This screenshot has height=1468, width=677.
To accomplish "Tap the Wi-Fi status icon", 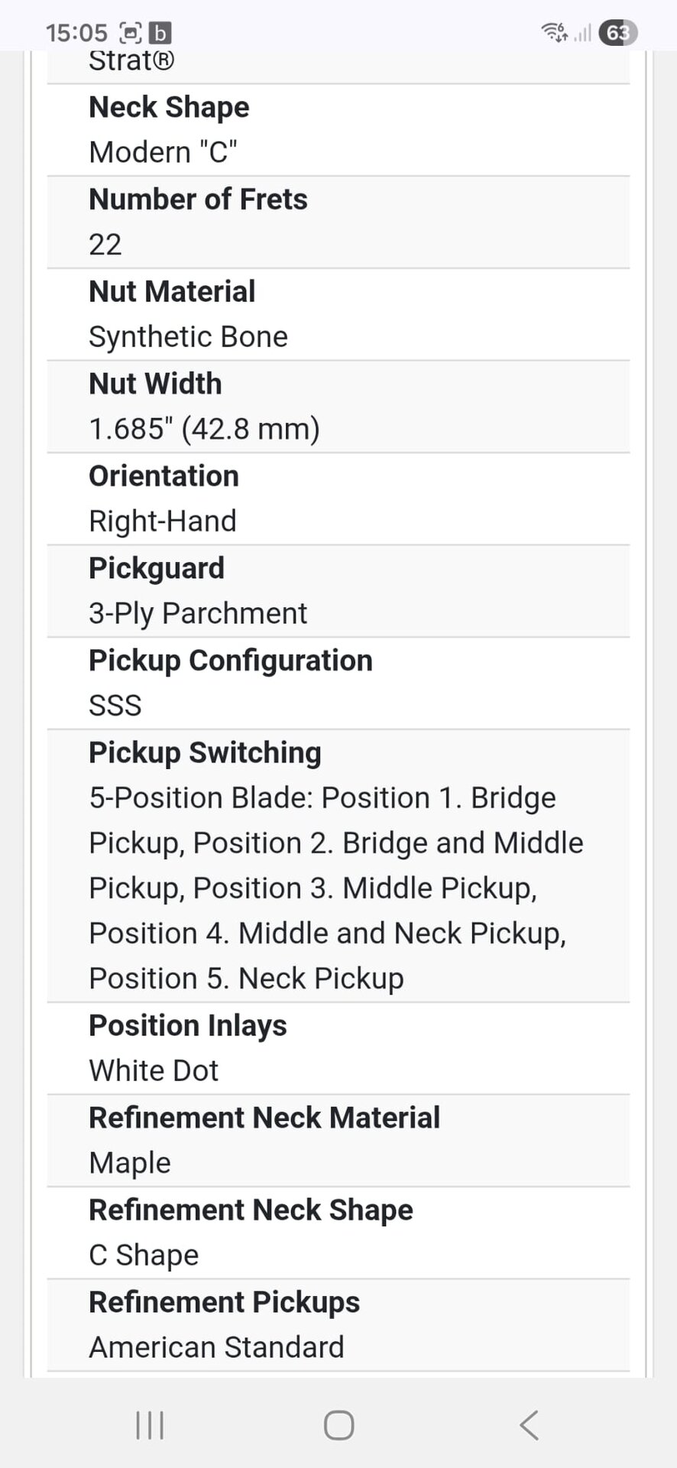I will pyautogui.click(x=554, y=32).
